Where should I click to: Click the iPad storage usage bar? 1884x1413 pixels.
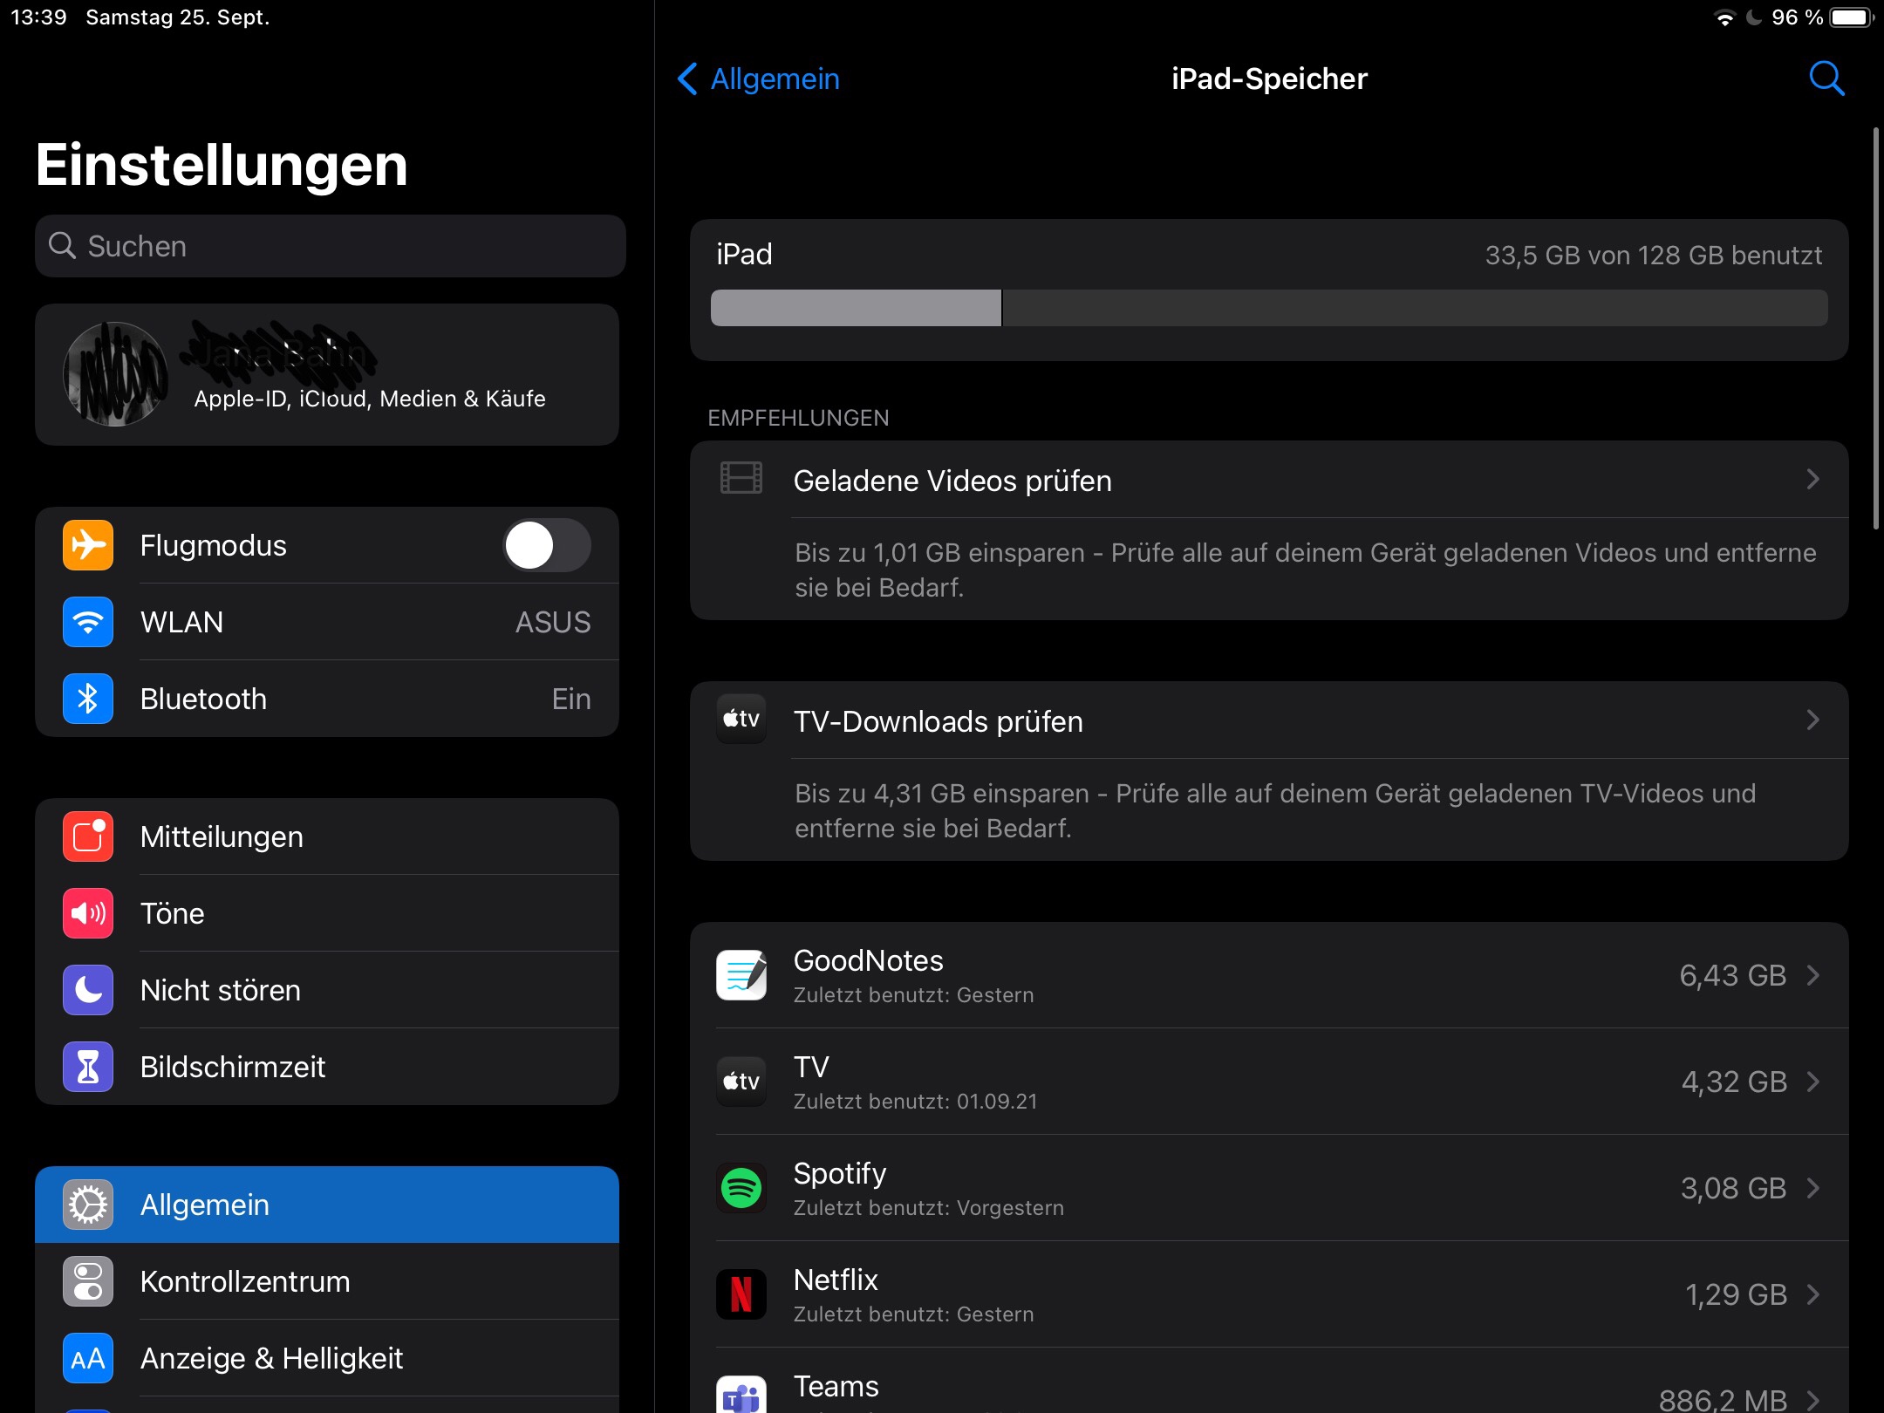[x=1268, y=309]
